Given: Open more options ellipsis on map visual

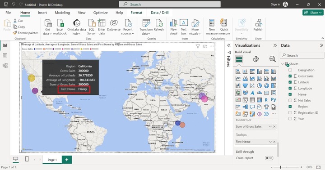Looking at the screenshot, I should click(x=212, y=46).
